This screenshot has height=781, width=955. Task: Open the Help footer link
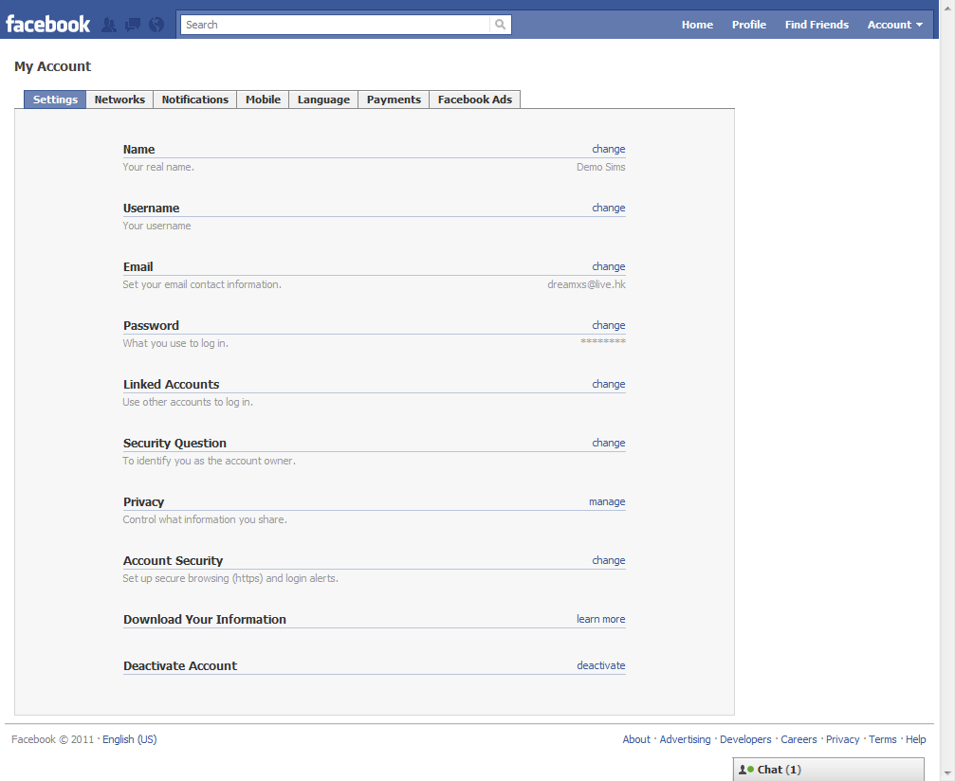[915, 739]
